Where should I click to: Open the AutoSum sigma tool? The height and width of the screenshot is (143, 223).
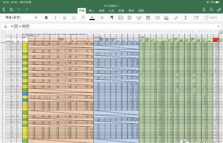[185, 17]
